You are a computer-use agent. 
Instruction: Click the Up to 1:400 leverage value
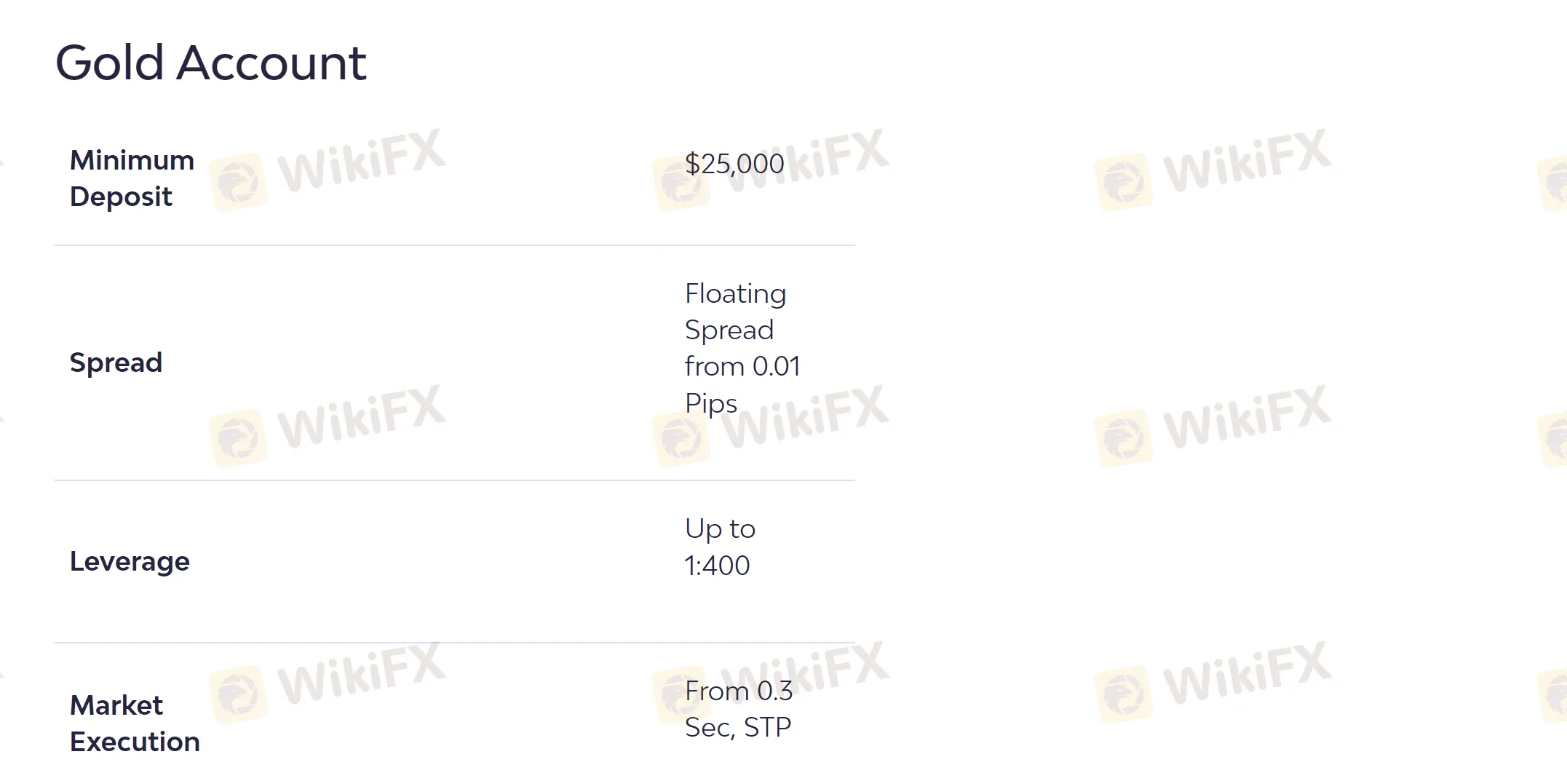(x=720, y=547)
